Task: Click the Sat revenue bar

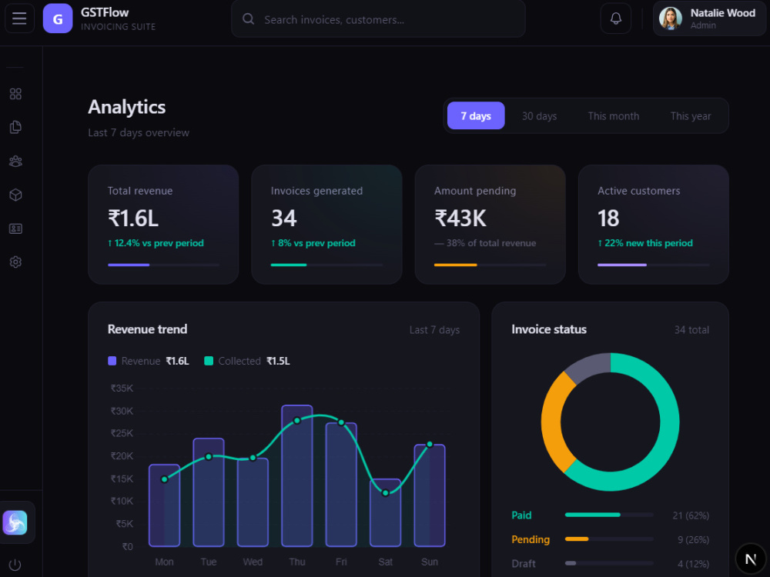Action: tap(386, 512)
